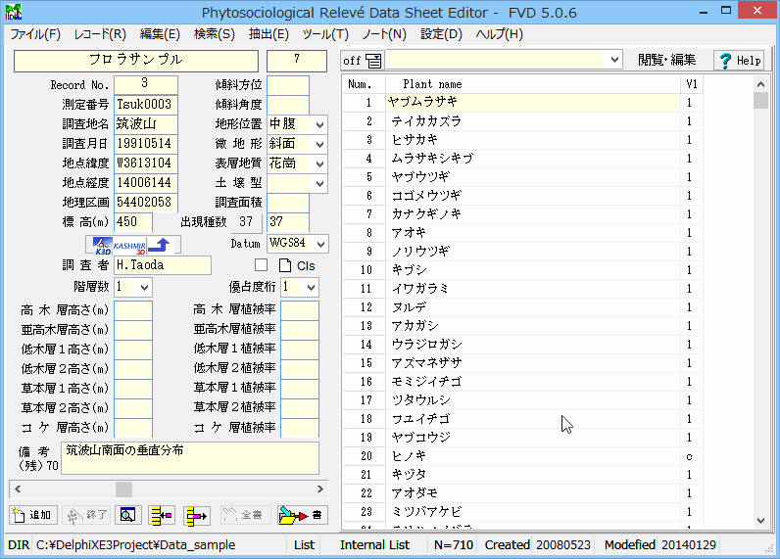Click the Internal List status bar entry
This screenshot has width=780, height=559.
374,545
